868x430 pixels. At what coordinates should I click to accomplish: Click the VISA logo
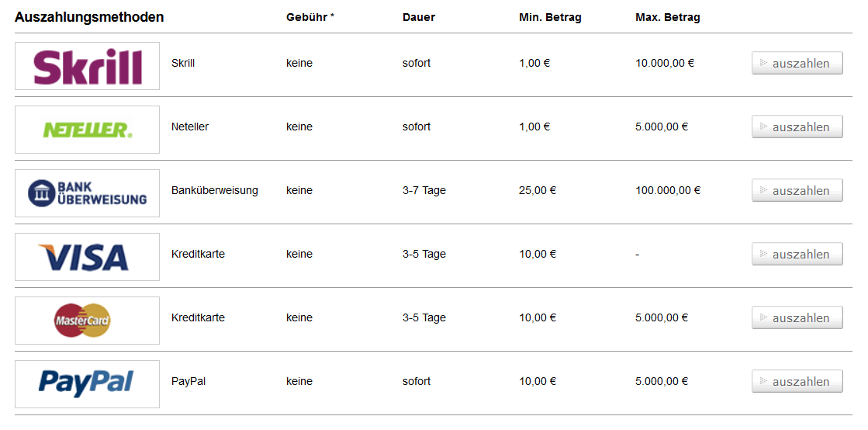point(88,257)
